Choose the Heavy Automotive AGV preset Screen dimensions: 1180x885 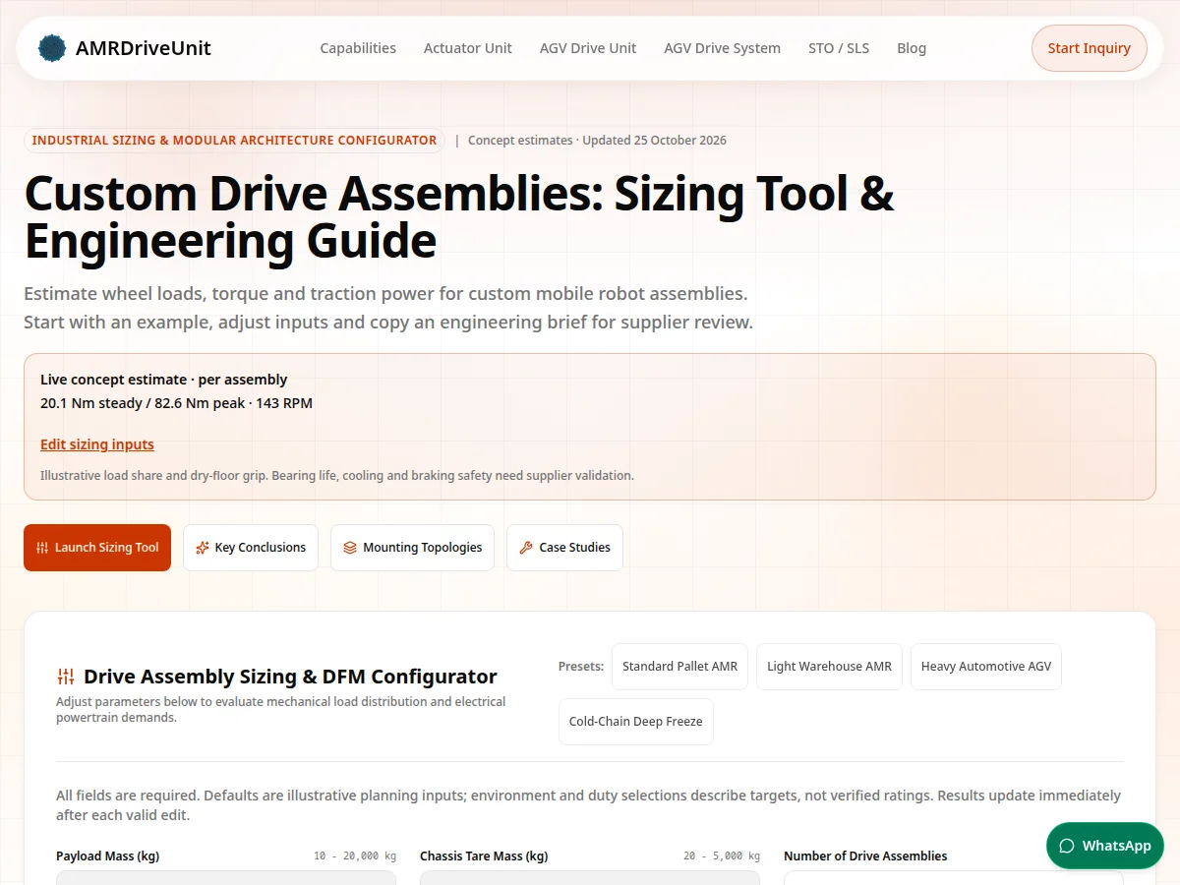[x=986, y=667]
